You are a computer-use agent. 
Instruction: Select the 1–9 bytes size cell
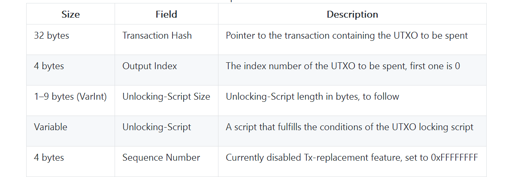49,97
